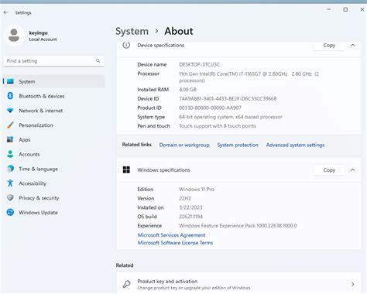The height and width of the screenshot is (294, 367).
Task: Click the Device specifications info icon
Action: (126, 45)
